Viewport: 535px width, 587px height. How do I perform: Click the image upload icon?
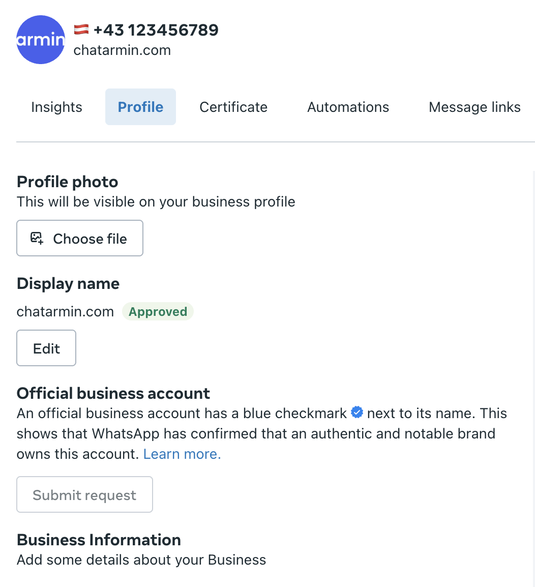click(37, 238)
